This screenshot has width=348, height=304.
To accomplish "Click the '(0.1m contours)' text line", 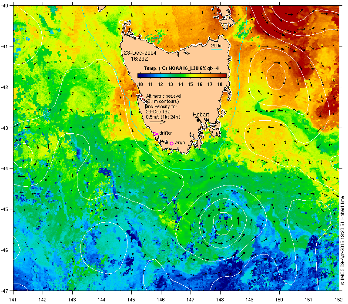I will (x=162, y=101).
